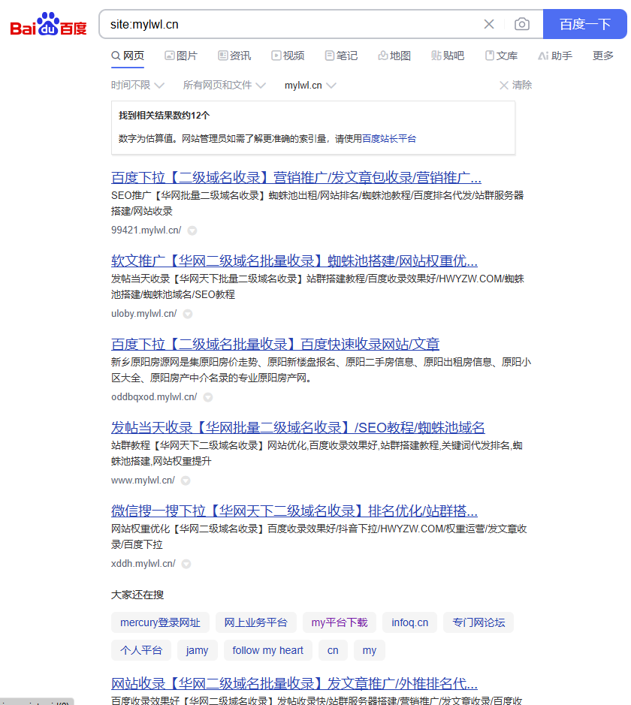Open result 软文推广【华网二级域名批量收录】
This screenshot has width=631, height=705.
(x=294, y=261)
